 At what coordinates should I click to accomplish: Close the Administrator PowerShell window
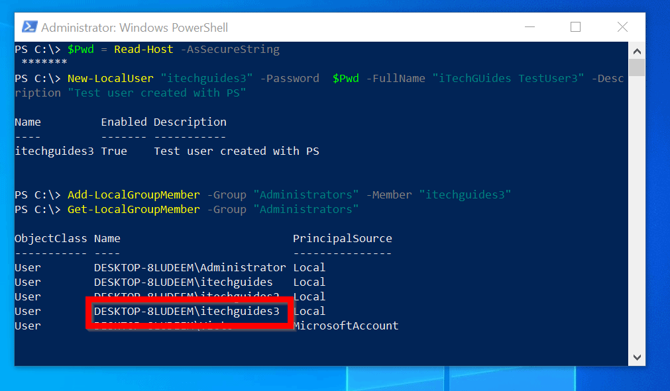(x=622, y=27)
